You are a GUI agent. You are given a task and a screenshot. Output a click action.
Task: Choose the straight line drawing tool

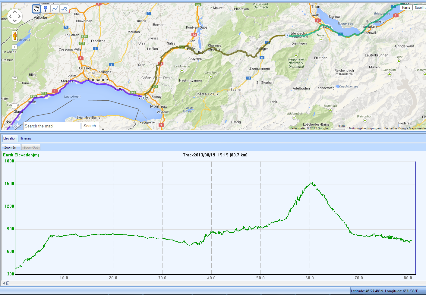point(55,9)
